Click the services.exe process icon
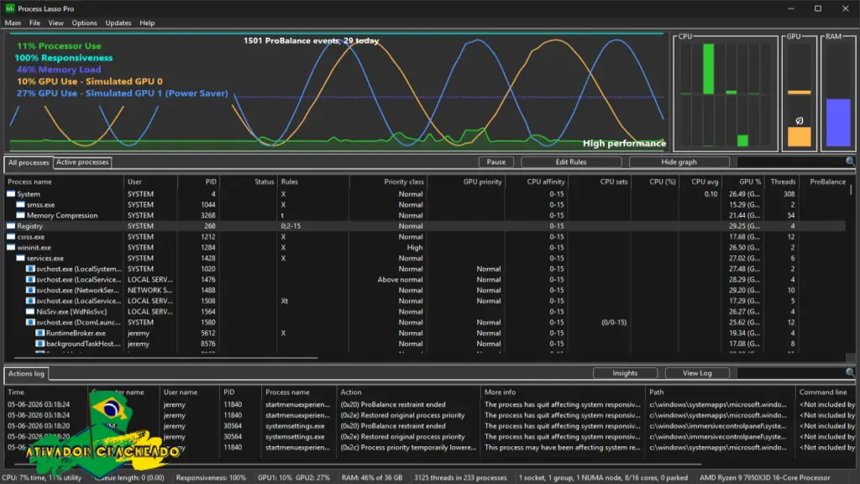This screenshot has height=484, width=860. coord(21,258)
